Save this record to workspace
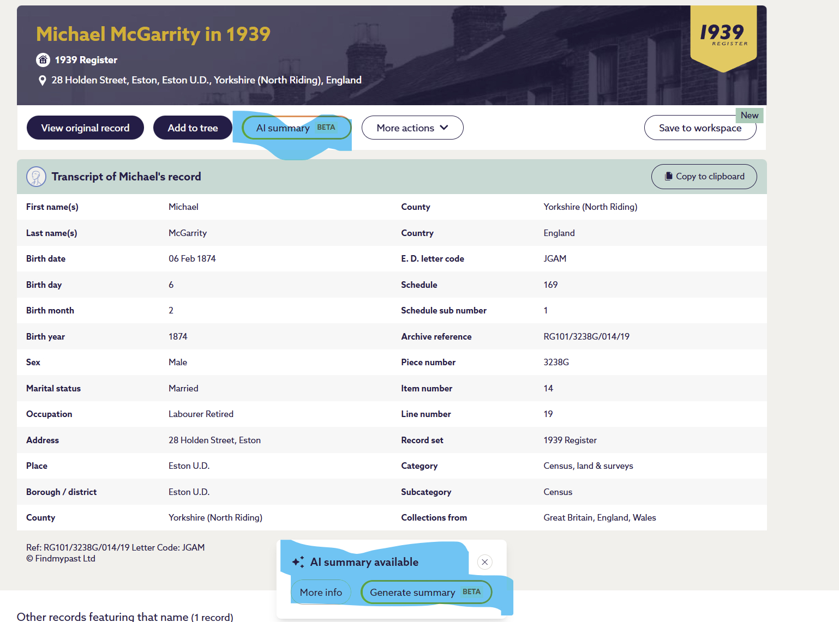Viewport: 839px width, 622px height. point(699,128)
